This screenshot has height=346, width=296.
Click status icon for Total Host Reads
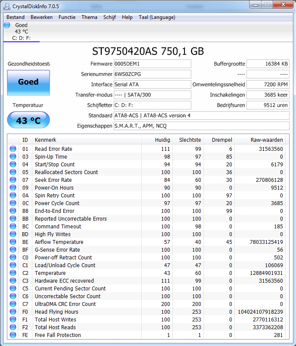pyautogui.click(x=13, y=327)
